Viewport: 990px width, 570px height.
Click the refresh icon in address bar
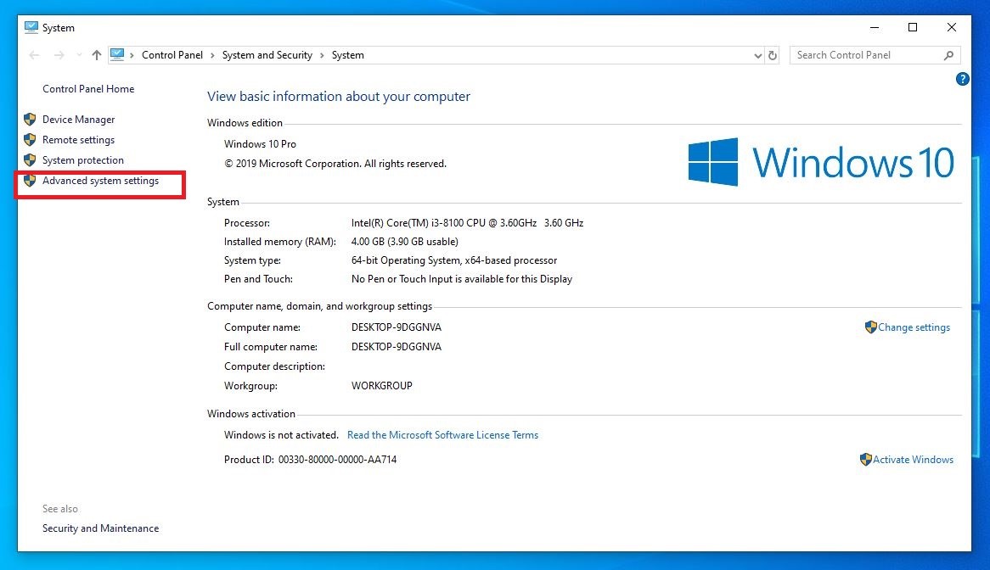[x=773, y=55]
